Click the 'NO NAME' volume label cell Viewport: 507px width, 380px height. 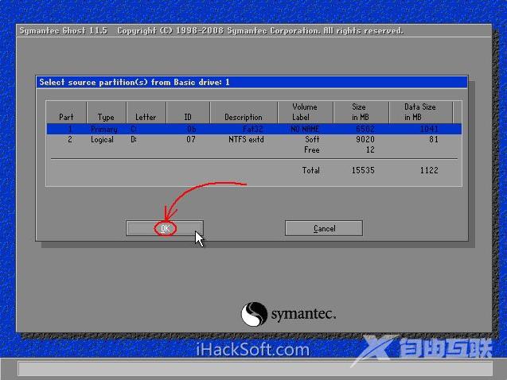305,129
